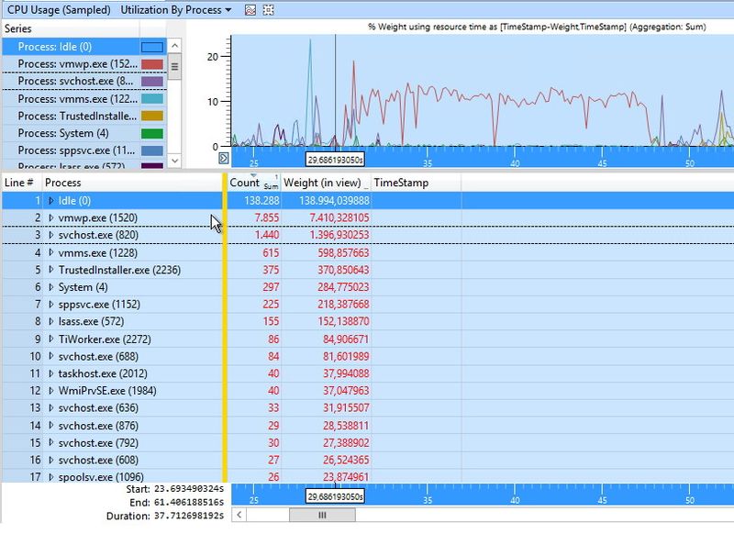734x534 pixels.
Task: Click the sppsvc.exe series blue swatch
Action: click(152, 150)
